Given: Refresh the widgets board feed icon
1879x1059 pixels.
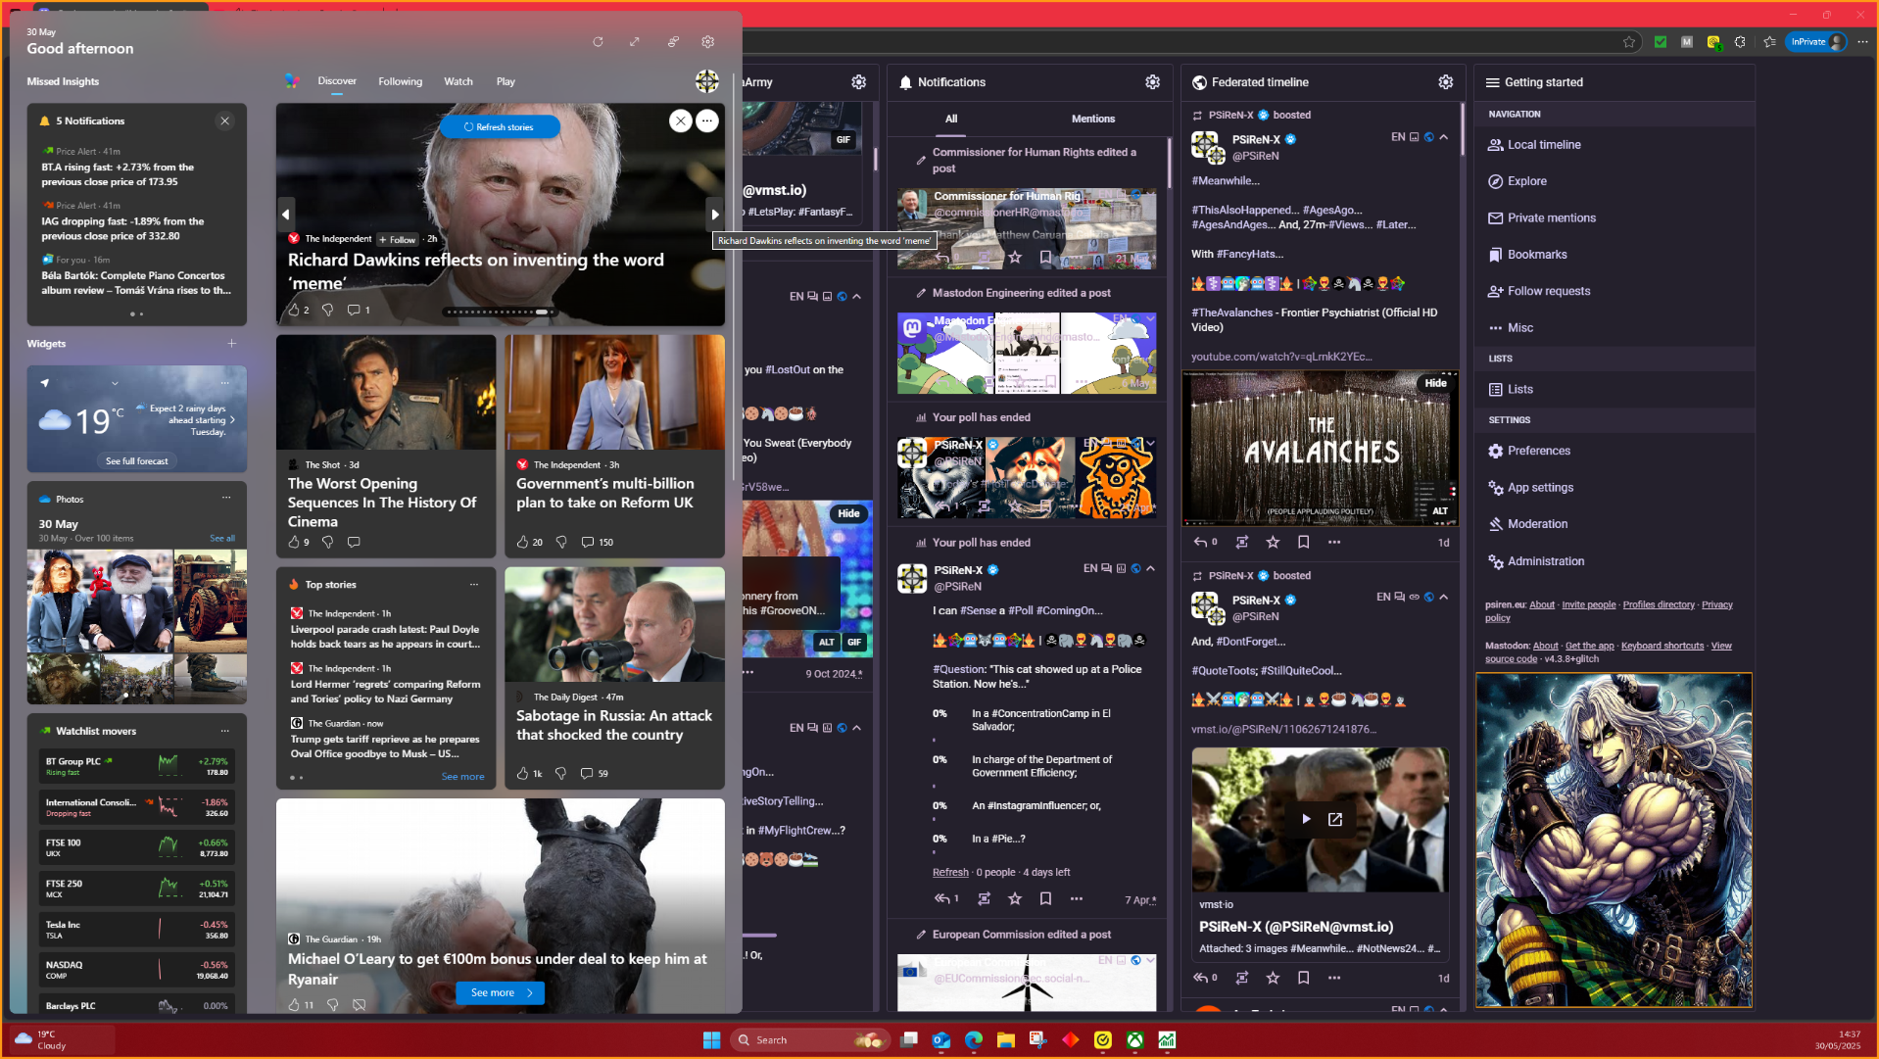Looking at the screenshot, I should [598, 42].
